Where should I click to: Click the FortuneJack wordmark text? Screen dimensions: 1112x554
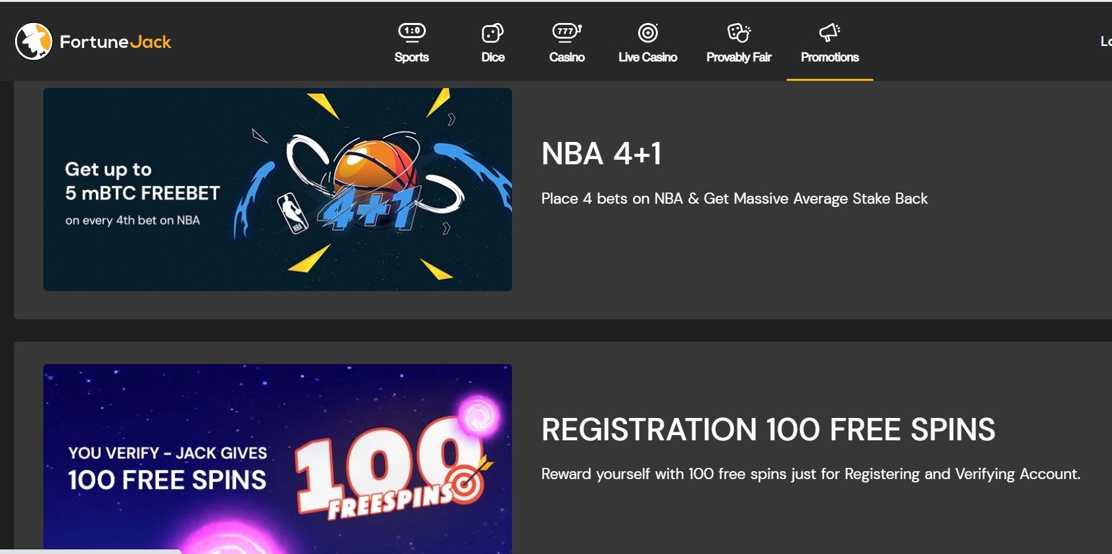pos(116,42)
